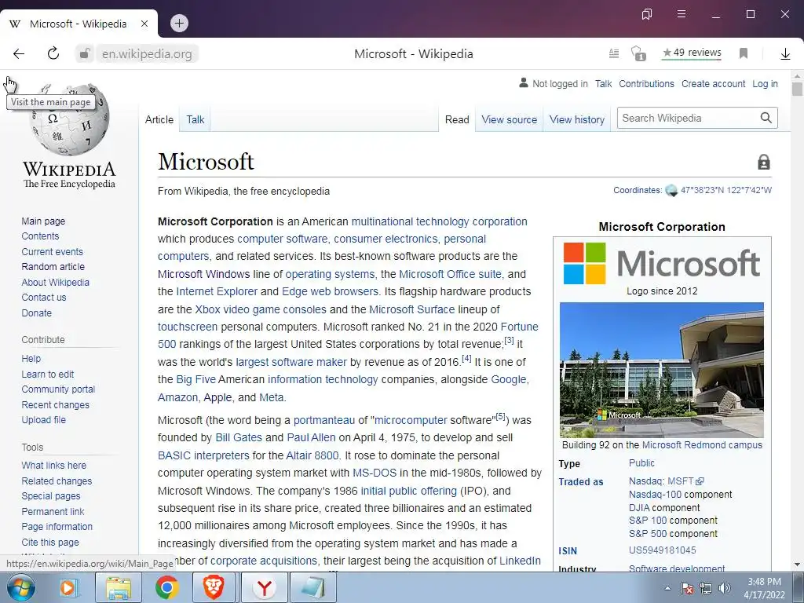Click the Action Center flag tray icon
804x603 pixels.
pyautogui.click(x=686, y=588)
